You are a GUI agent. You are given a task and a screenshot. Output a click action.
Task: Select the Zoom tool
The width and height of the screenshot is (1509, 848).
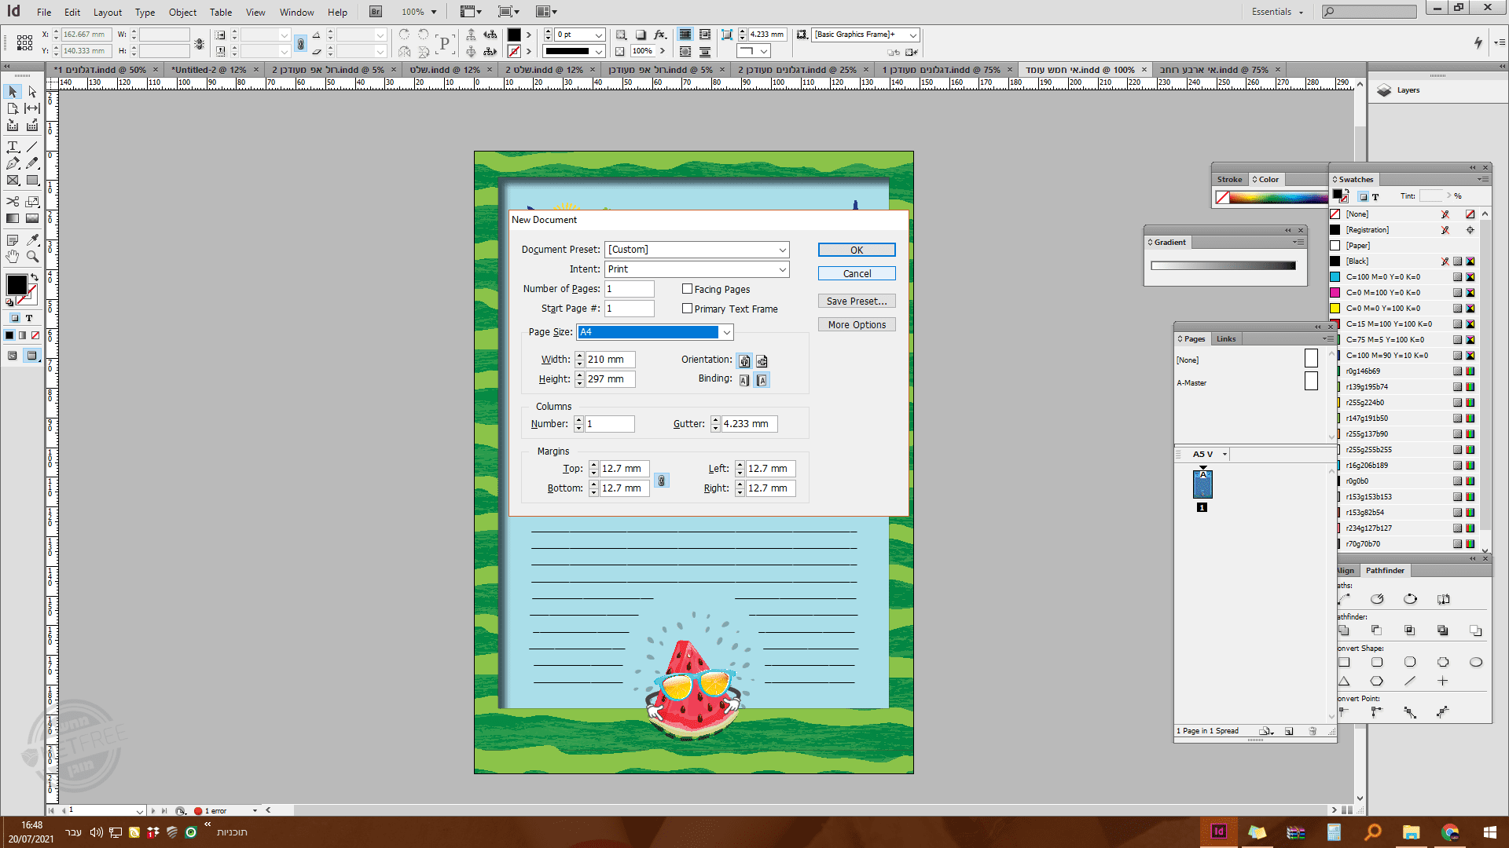32,257
